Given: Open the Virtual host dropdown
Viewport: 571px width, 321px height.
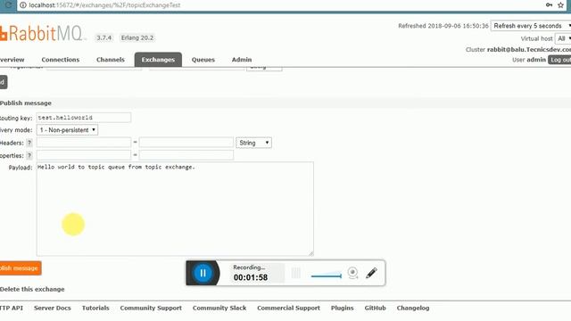Looking at the screenshot, I should click(563, 38).
